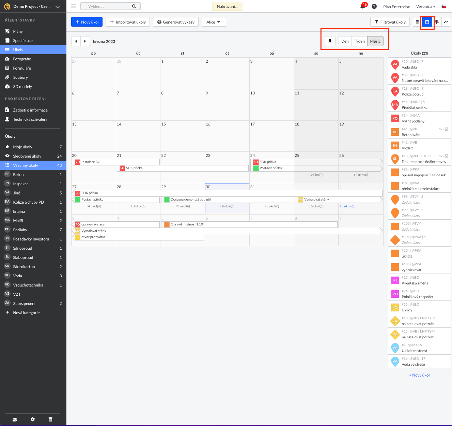The image size is (452, 426).
Task: Download the calendar export
Action: click(x=330, y=41)
